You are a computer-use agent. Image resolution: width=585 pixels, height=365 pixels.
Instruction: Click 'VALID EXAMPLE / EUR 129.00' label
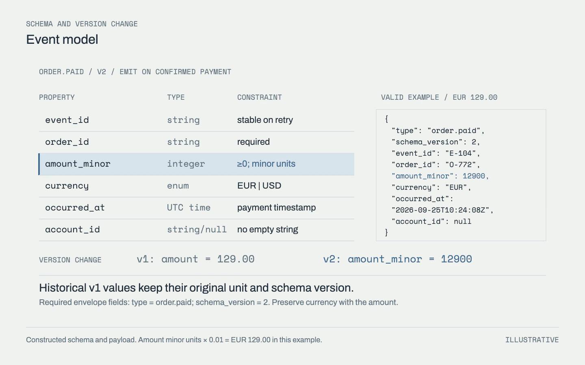(x=439, y=97)
